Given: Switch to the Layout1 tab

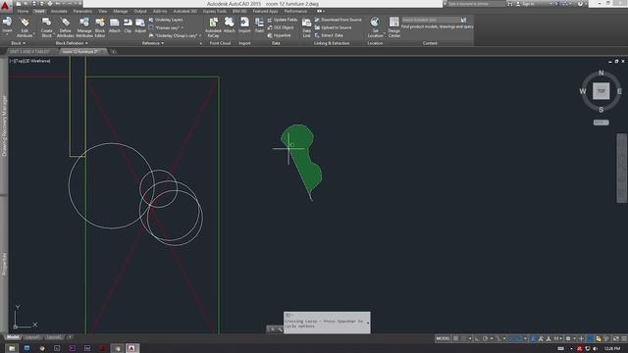Looking at the screenshot, I should click(x=32, y=337).
